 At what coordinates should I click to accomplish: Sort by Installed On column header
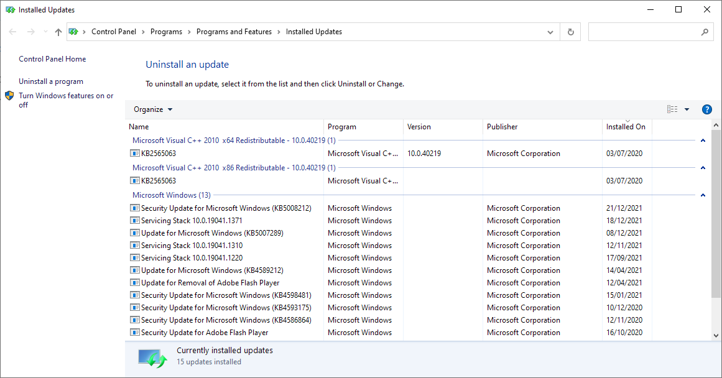click(x=626, y=127)
